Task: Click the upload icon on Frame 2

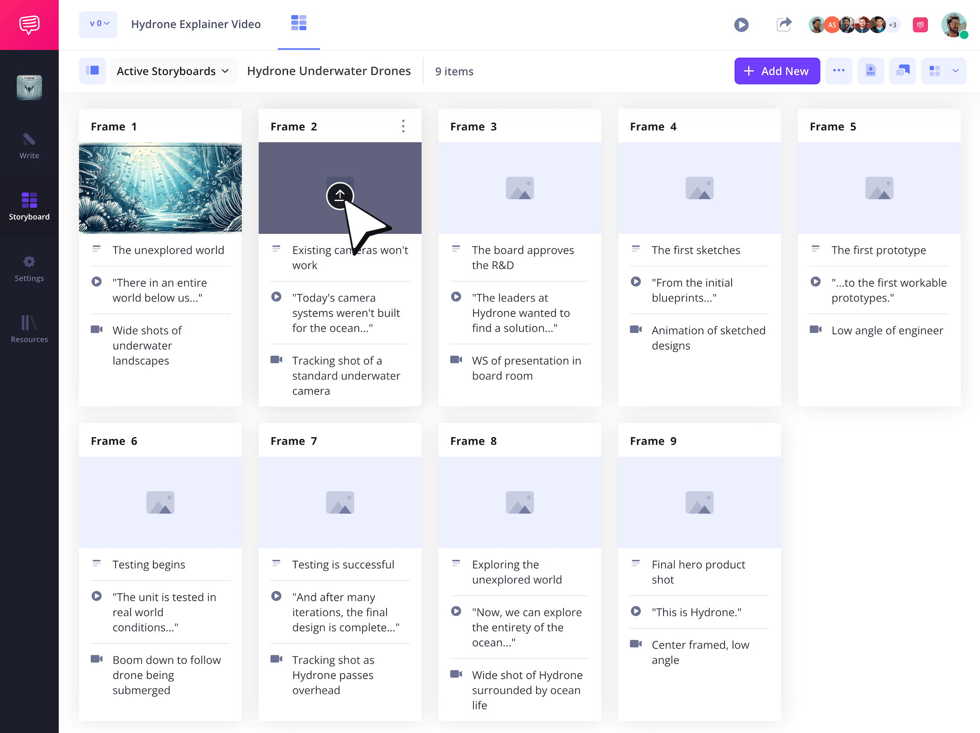Action: [340, 196]
